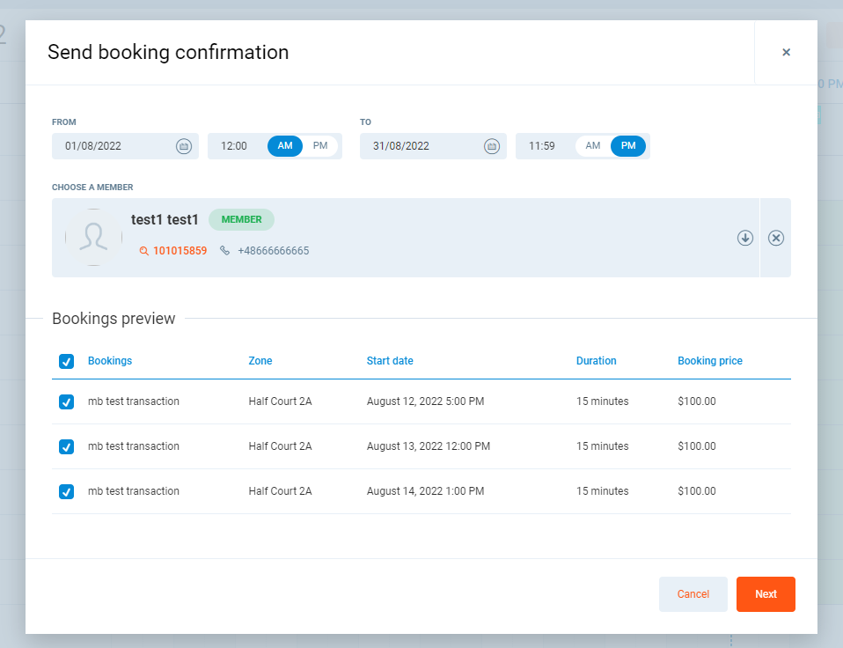Click the Next button

(x=766, y=594)
